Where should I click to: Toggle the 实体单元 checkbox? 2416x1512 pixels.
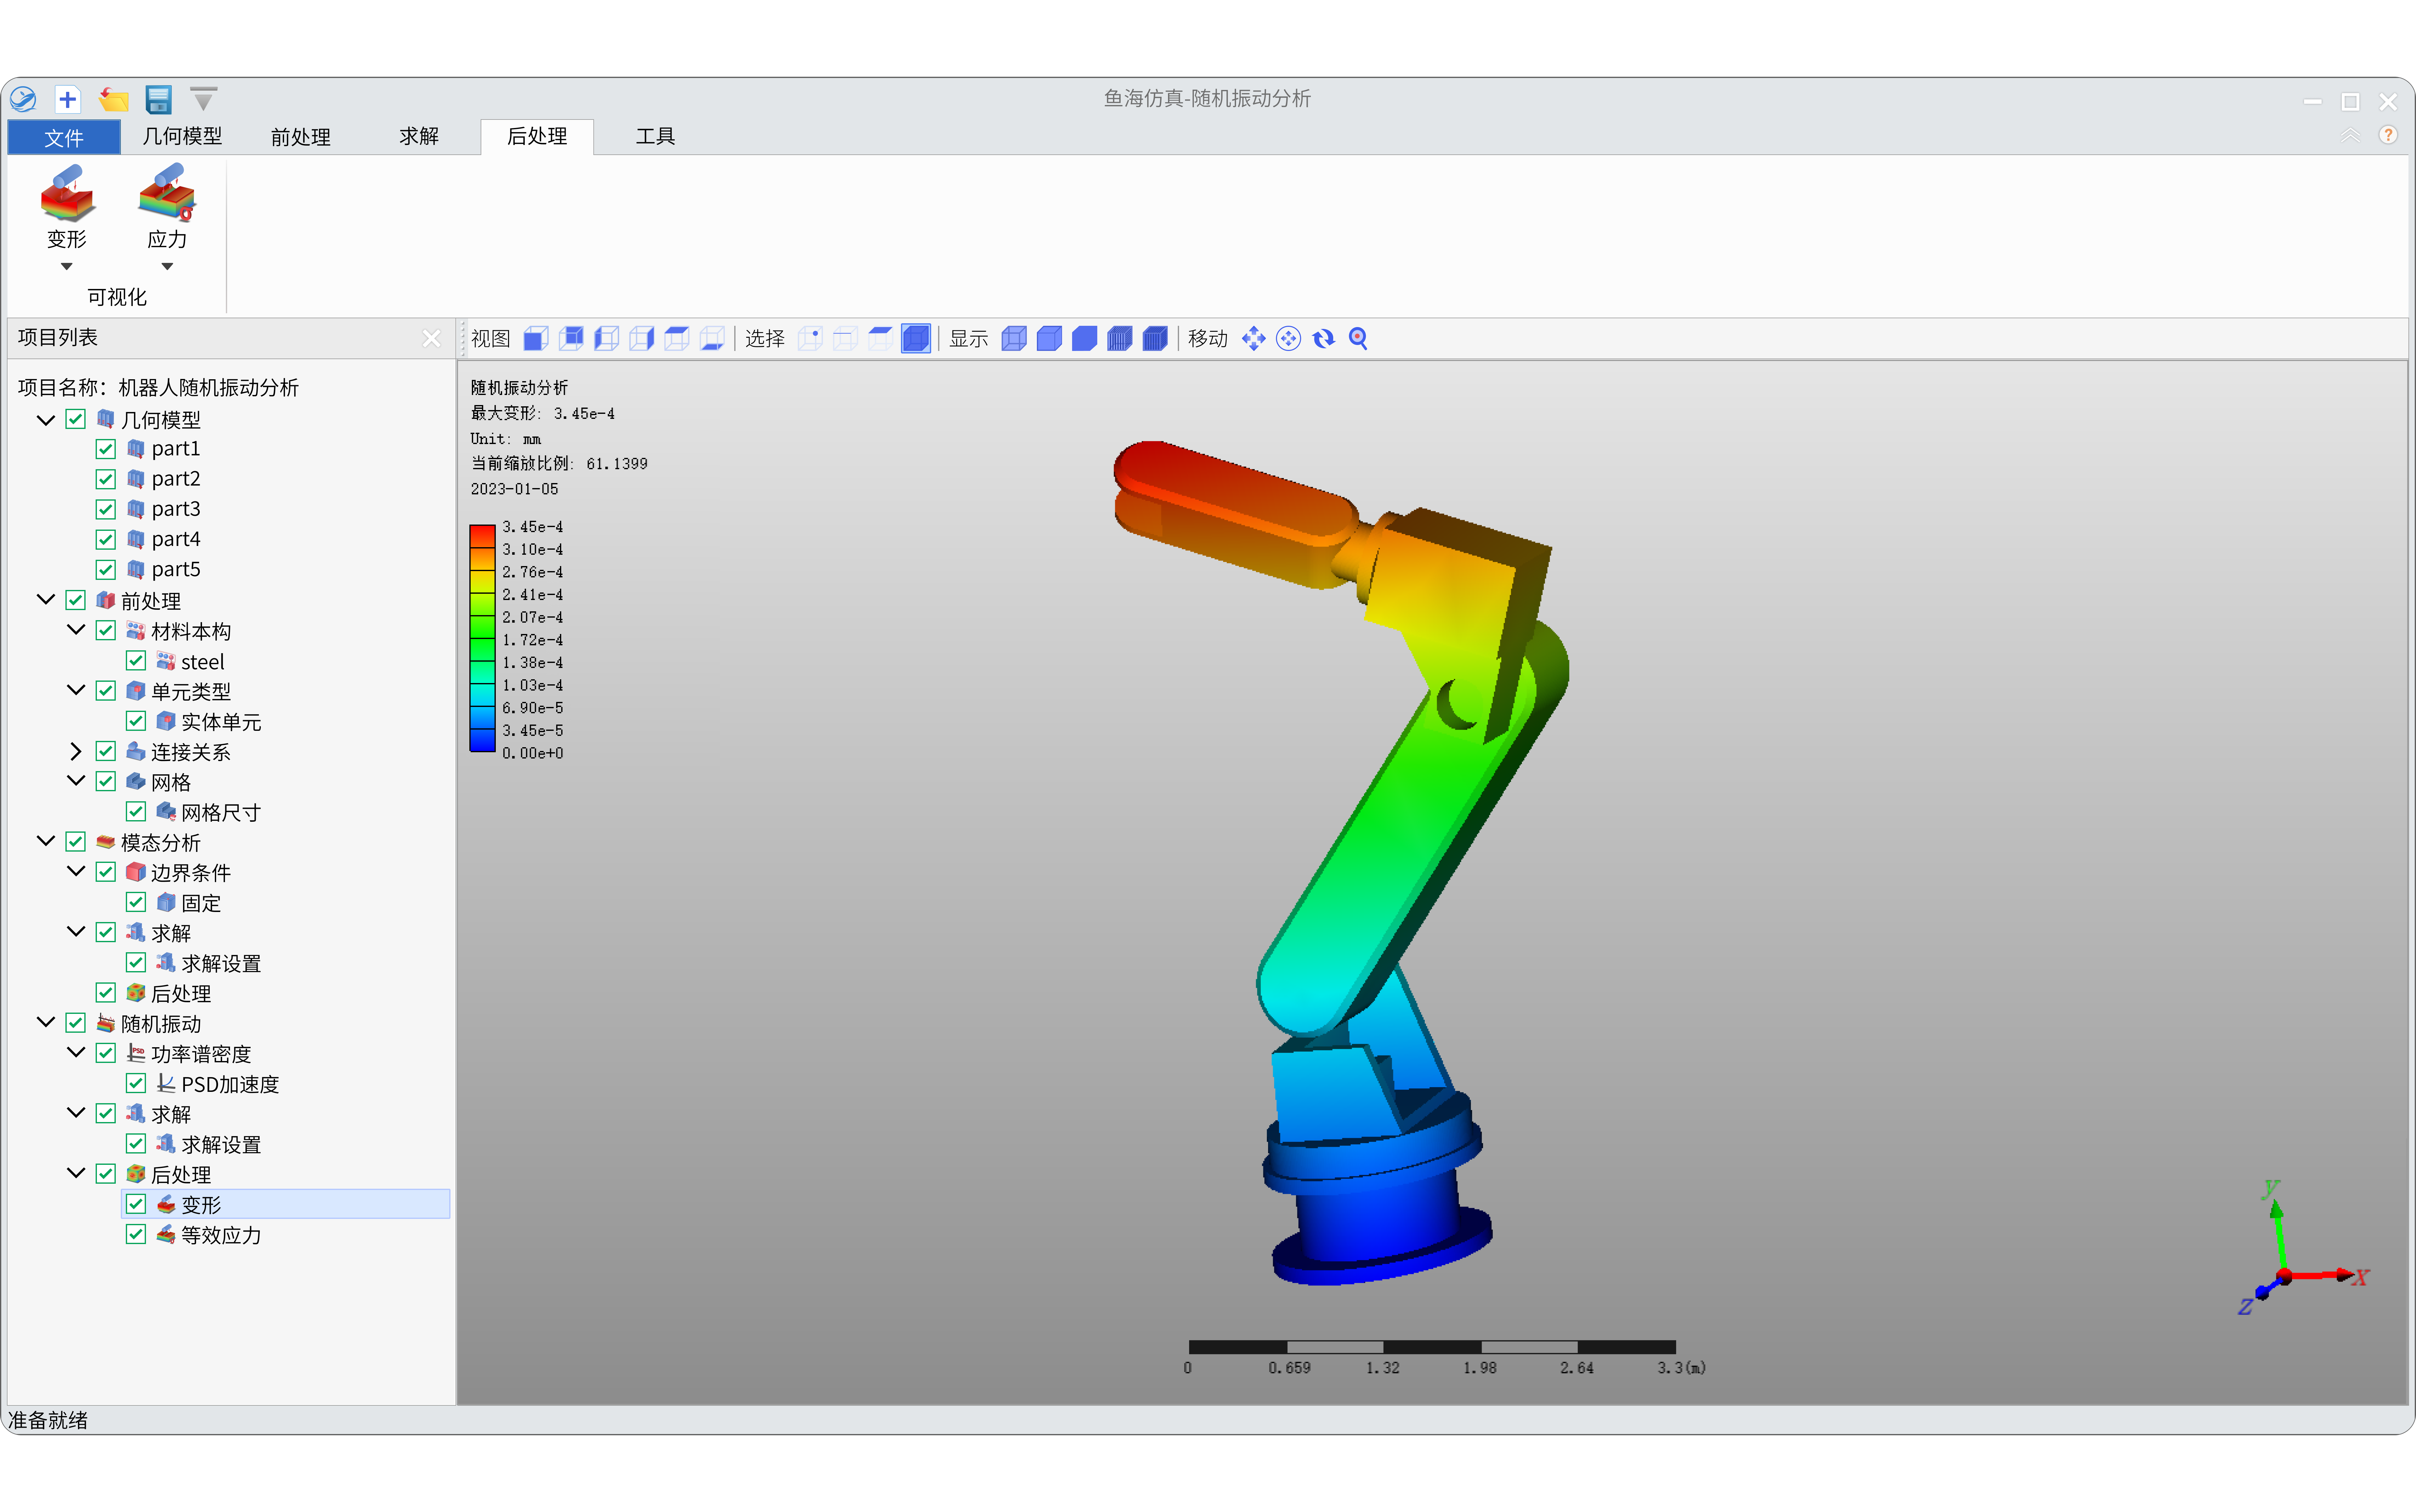(136, 721)
